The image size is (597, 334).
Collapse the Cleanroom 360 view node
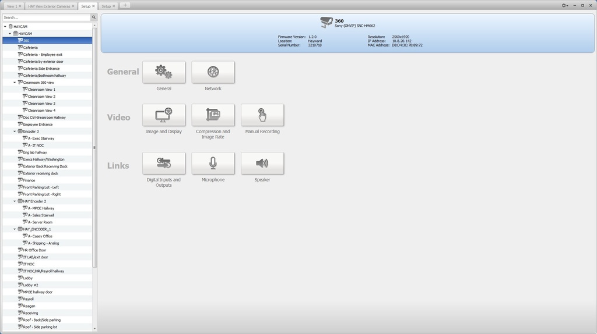(x=15, y=83)
